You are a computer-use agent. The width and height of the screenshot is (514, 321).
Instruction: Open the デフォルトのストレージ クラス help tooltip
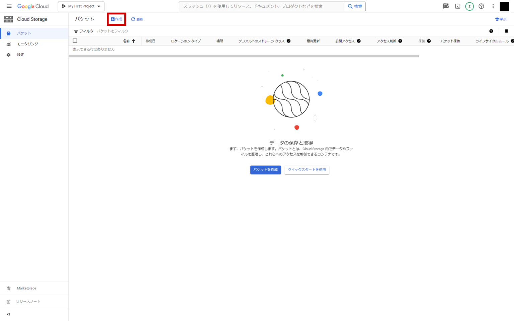(x=288, y=40)
